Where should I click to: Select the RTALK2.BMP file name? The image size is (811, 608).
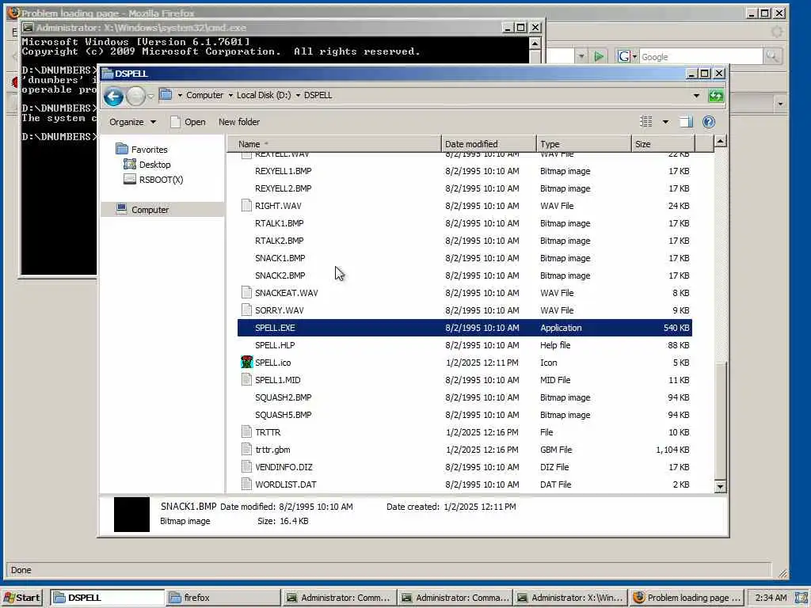[280, 241]
